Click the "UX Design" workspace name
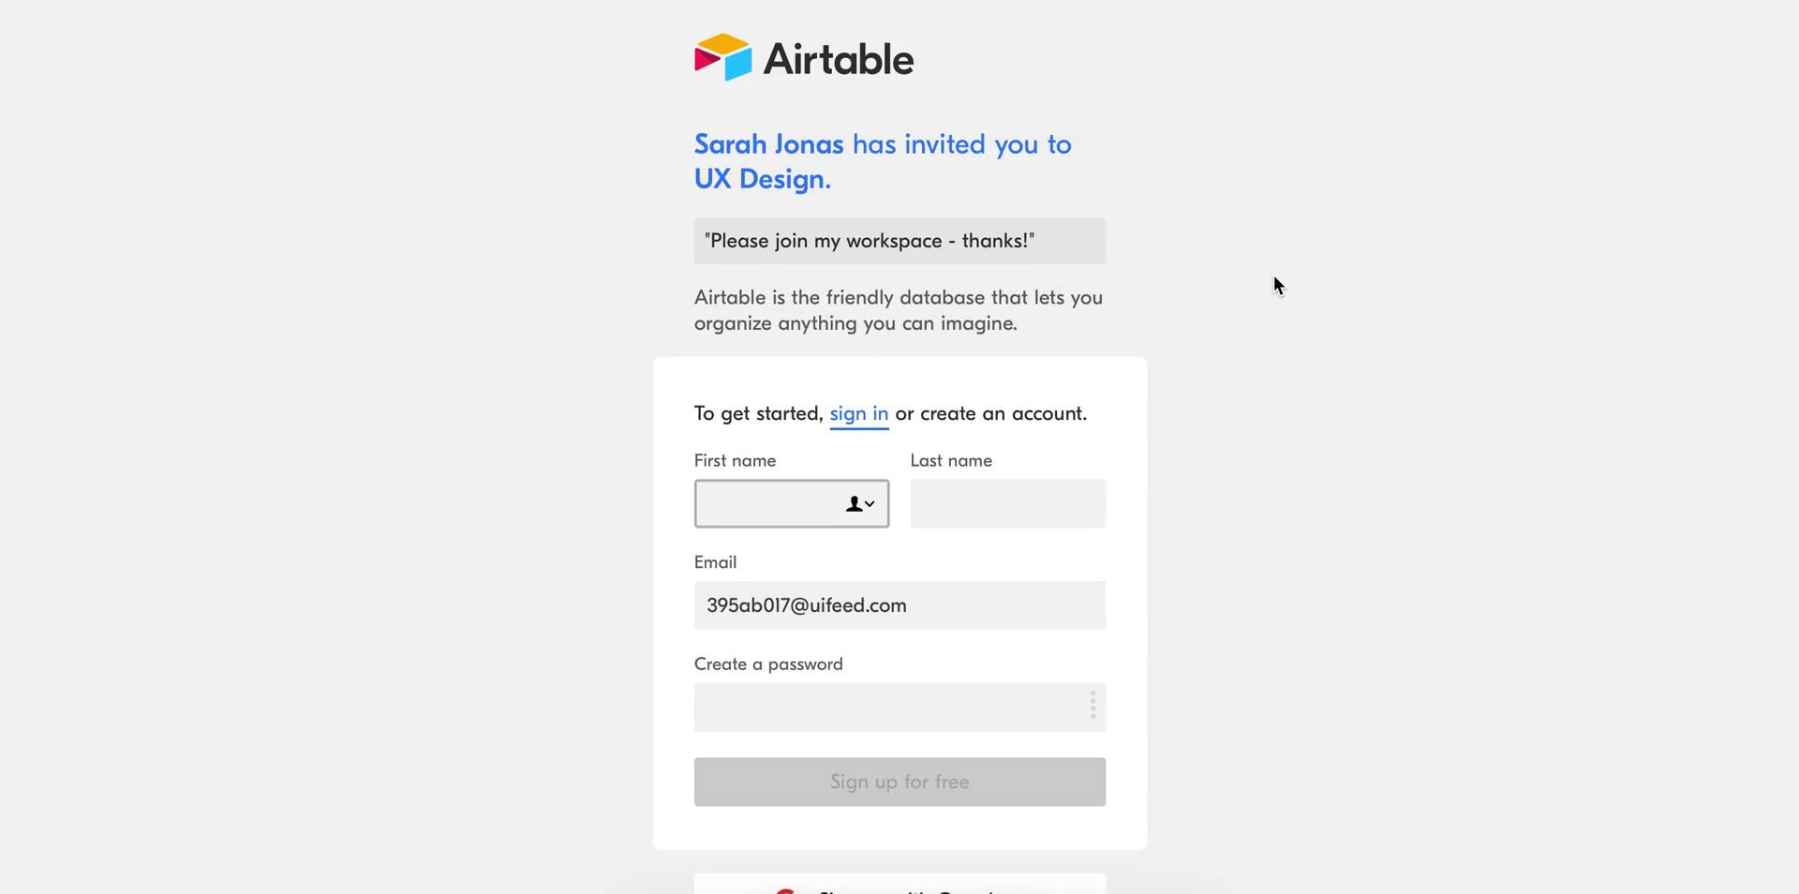 click(x=759, y=179)
